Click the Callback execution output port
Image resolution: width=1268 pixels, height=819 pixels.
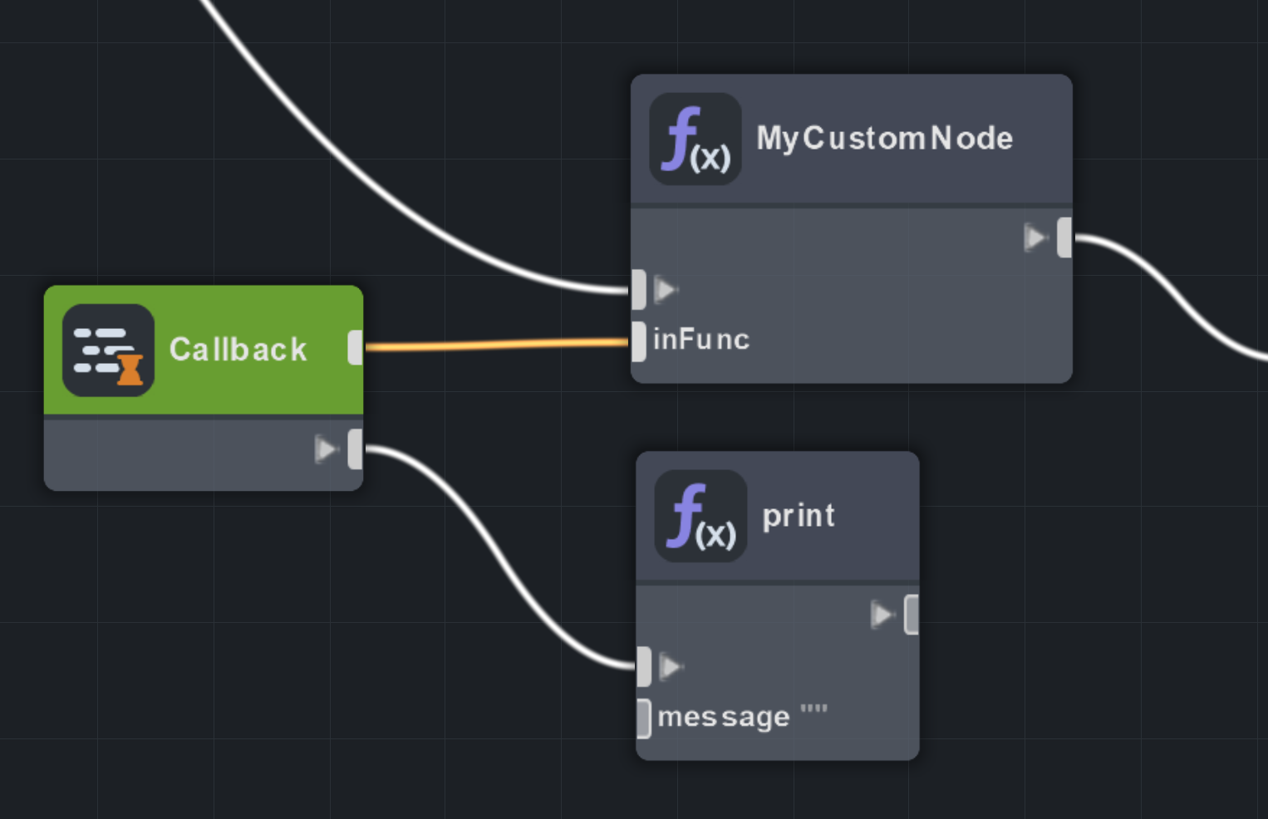[x=356, y=449]
